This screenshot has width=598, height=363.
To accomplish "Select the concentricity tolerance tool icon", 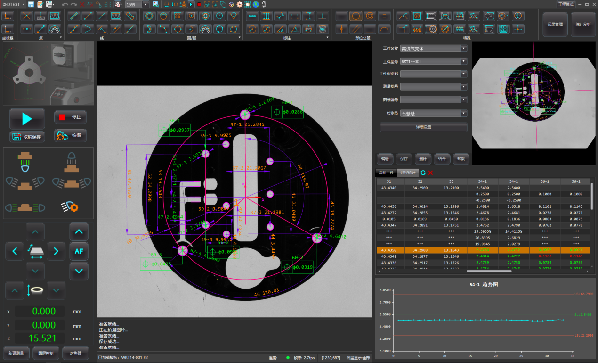I will tap(370, 16).
